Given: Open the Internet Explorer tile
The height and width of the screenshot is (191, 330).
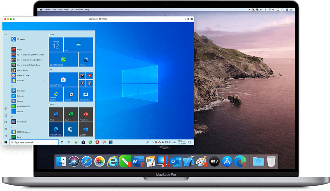Looking at the screenshot, I should tap(56, 94).
